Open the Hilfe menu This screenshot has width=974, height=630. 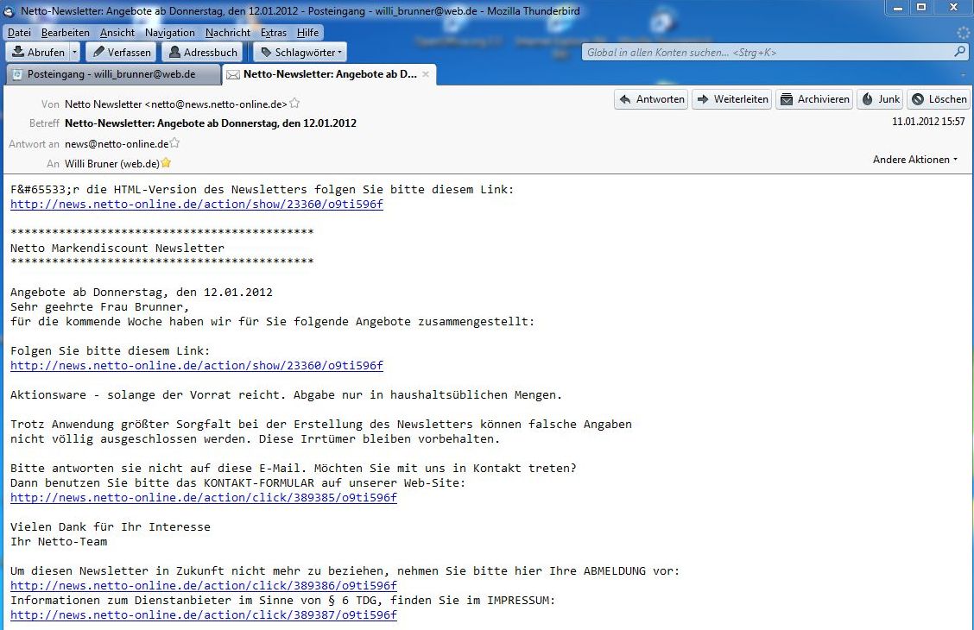307,32
